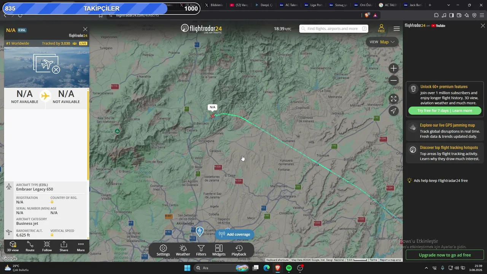Close the flight details panel

coord(85,29)
